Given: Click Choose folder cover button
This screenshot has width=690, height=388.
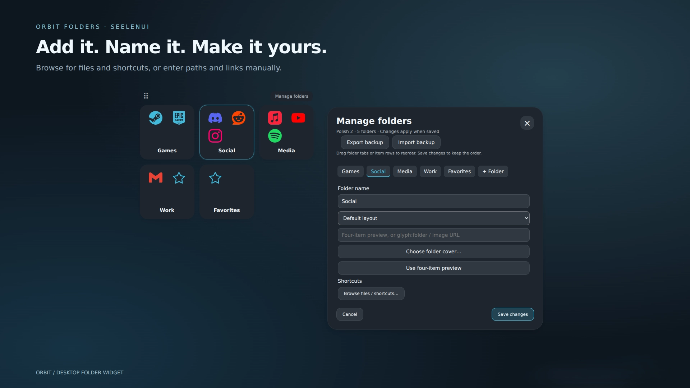Looking at the screenshot, I should (x=433, y=251).
